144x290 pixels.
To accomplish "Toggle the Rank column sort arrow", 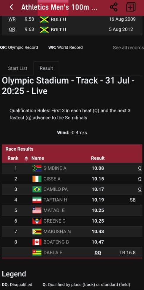I will coord(26,158).
